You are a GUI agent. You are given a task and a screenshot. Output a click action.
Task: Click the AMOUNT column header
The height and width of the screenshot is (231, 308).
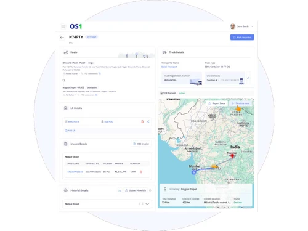(x=119, y=164)
